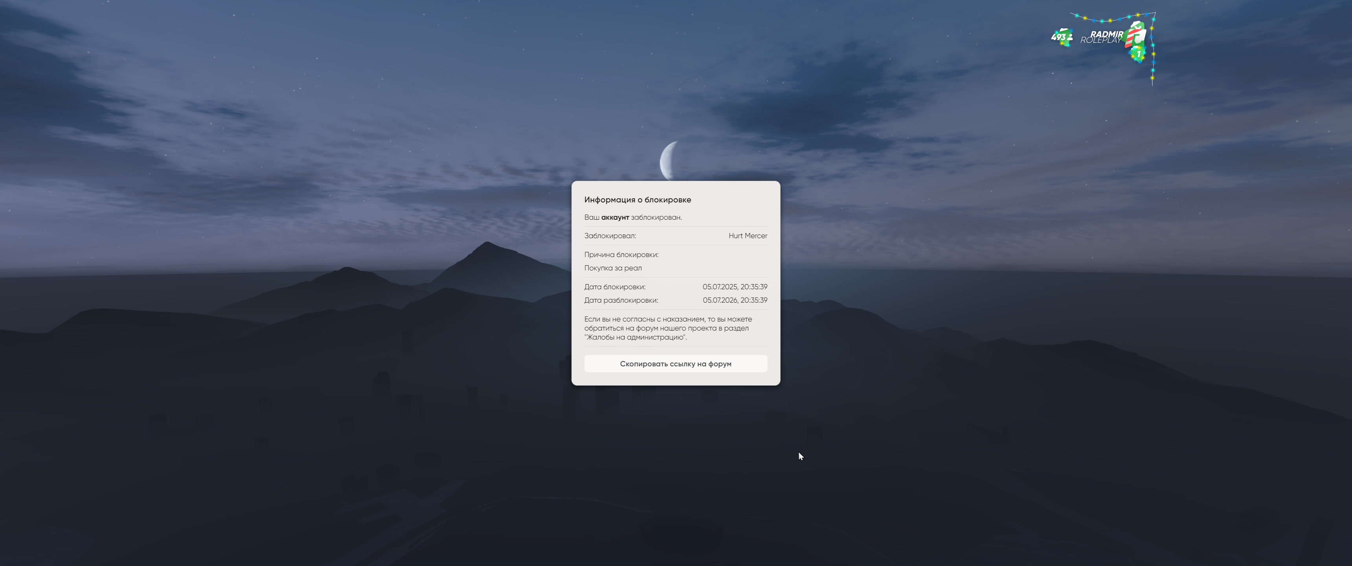Click the 'Информация о блокировке' dialog title
1352x566 pixels.
click(x=637, y=200)
